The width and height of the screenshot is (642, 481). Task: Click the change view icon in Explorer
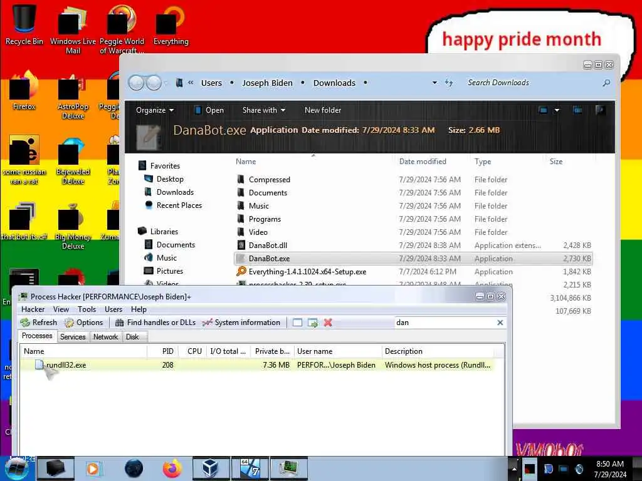[x=543, y=110]
